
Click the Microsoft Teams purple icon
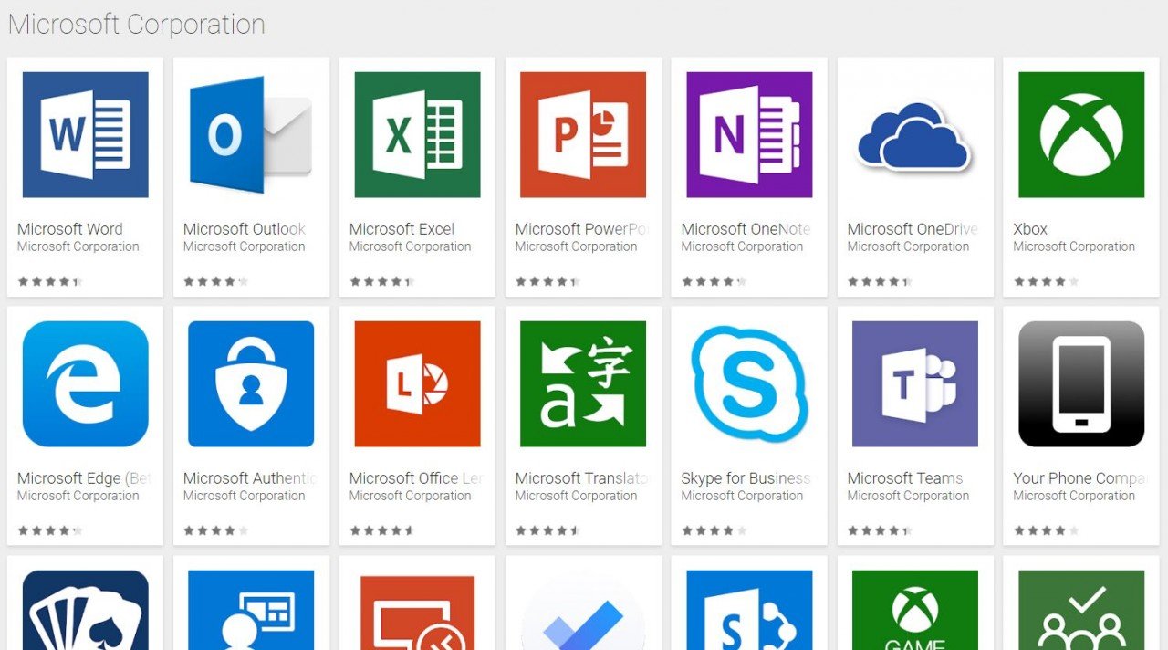[x=915, y=383]
